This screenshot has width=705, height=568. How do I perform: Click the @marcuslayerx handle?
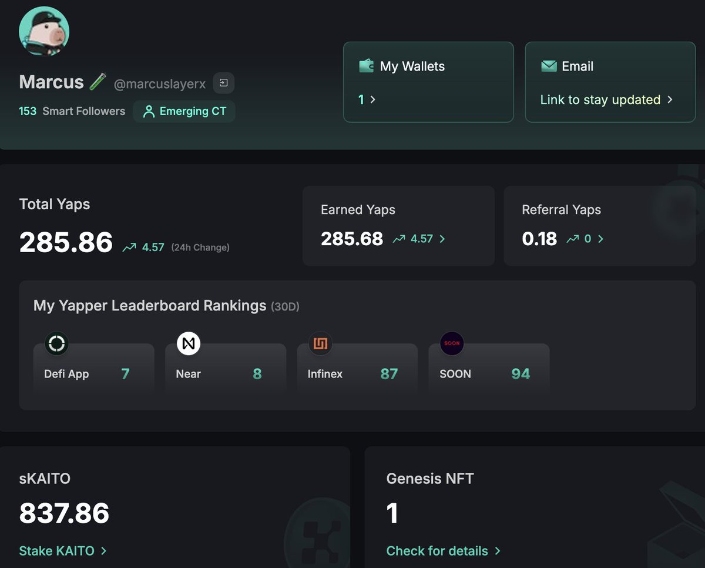[x=160, y=83]
